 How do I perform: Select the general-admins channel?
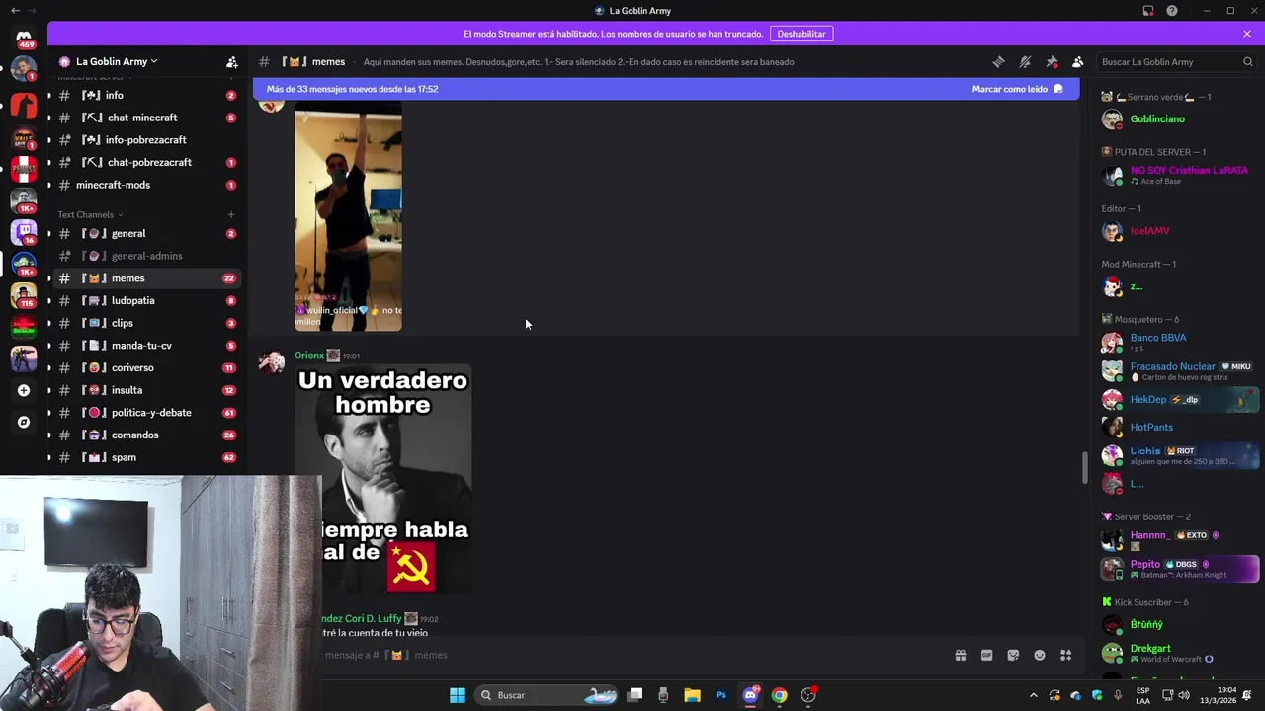144,256
